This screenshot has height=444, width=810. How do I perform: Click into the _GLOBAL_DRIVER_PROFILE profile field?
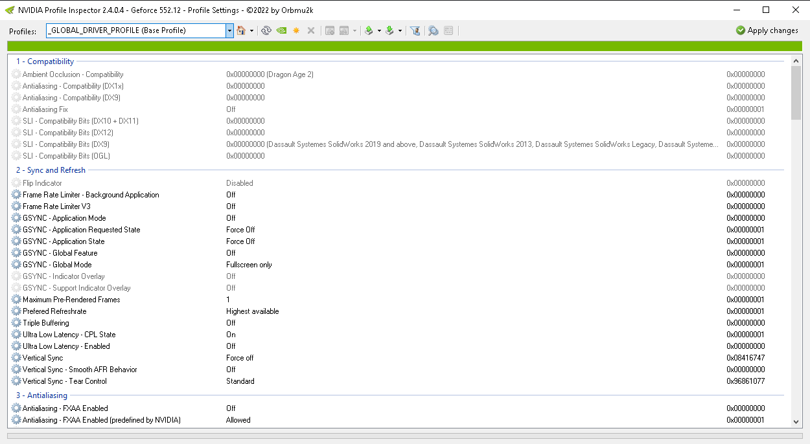(x=136, y=30)
